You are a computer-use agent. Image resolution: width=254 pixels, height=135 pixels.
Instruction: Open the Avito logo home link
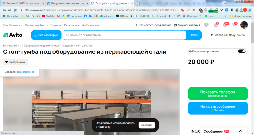tap(13, 35)
